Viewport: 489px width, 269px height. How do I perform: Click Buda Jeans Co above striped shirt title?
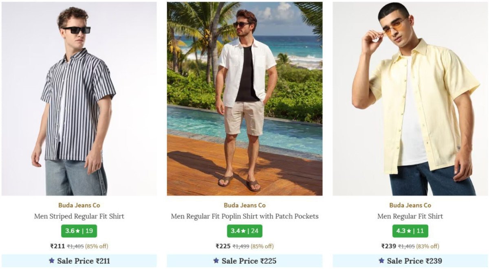(79, 205)
